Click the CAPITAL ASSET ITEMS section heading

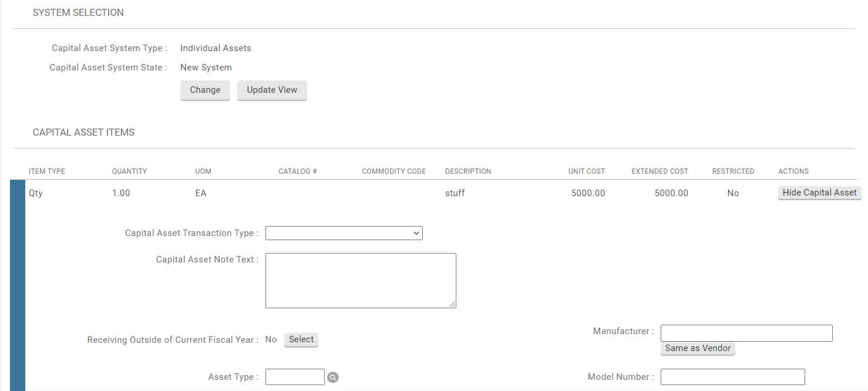[83, 133]
